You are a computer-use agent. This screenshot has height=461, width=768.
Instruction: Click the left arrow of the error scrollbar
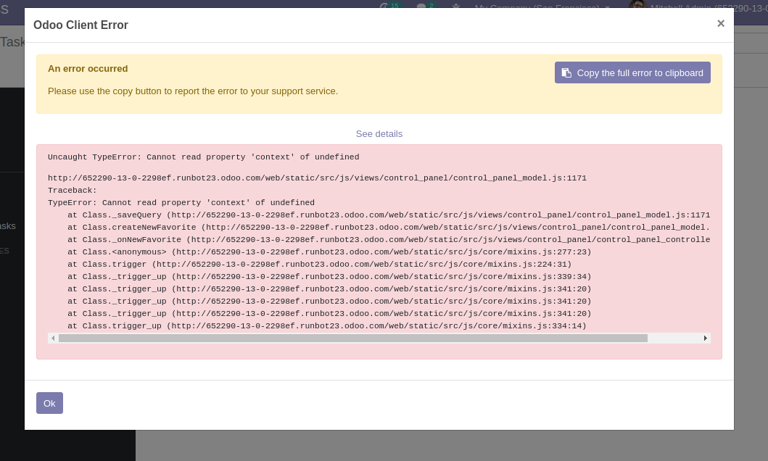53,338
